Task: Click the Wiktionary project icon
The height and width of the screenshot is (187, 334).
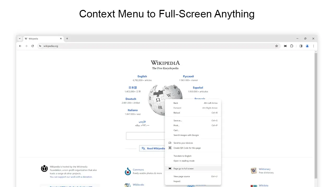Action: click(x=254, y=171)
